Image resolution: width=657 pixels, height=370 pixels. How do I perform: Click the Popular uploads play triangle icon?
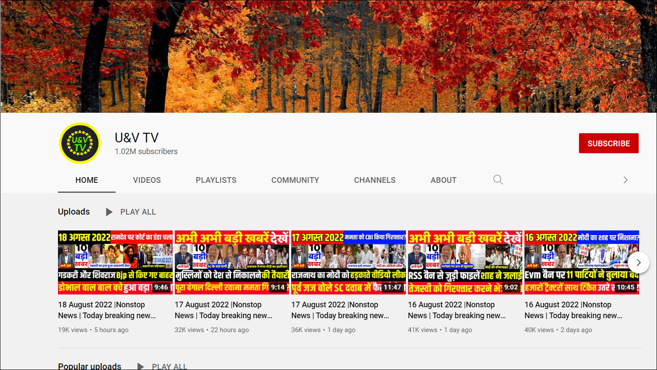pos(140,366)
